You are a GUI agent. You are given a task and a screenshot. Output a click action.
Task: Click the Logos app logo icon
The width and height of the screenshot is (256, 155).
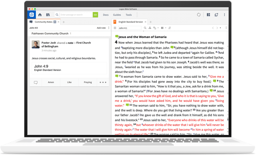point(32,15)
